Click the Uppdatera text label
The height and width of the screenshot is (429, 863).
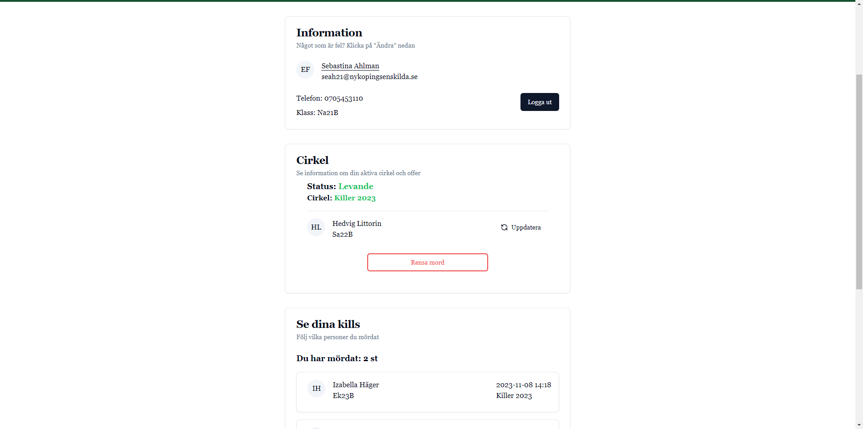(x=526, y=227)
